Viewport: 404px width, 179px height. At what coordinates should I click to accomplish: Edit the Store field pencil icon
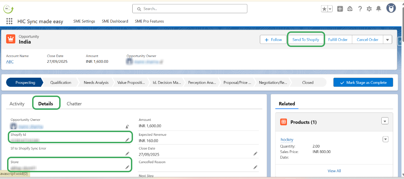[x=127, y=167]
